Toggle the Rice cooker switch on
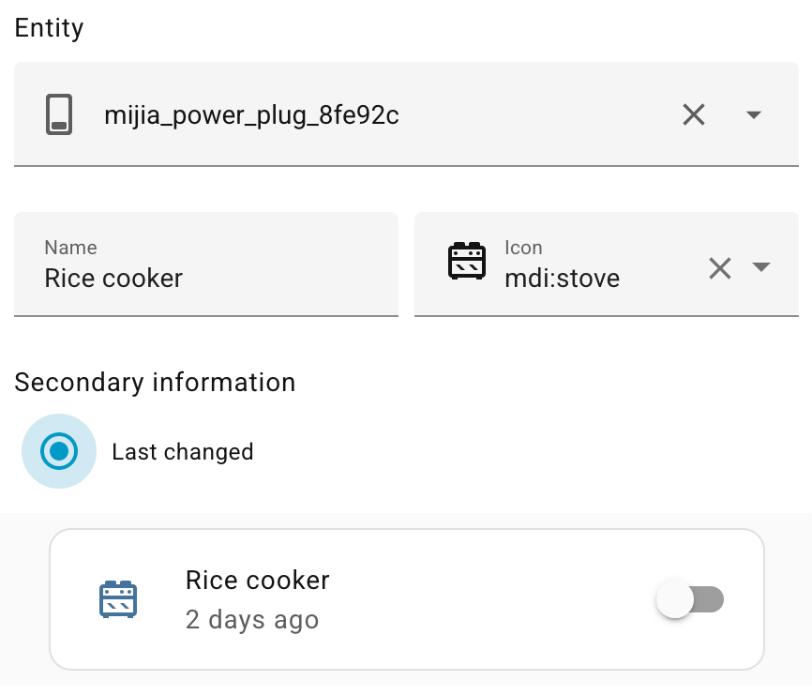The height and width of the screenshot is (695, 812). (691, 599)
